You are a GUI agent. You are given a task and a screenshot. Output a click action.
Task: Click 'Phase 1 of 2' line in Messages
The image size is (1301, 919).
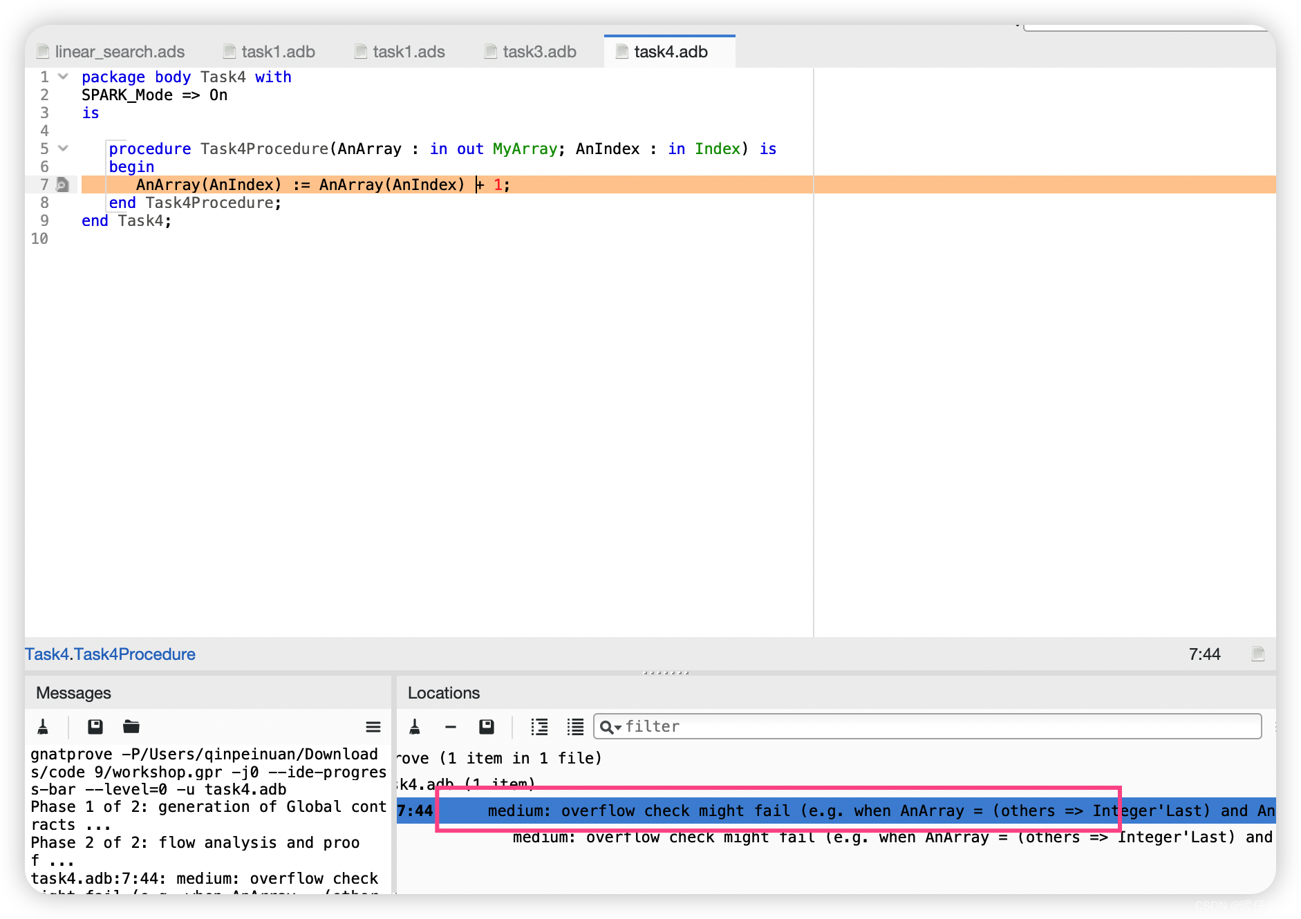tap(207, 815)
